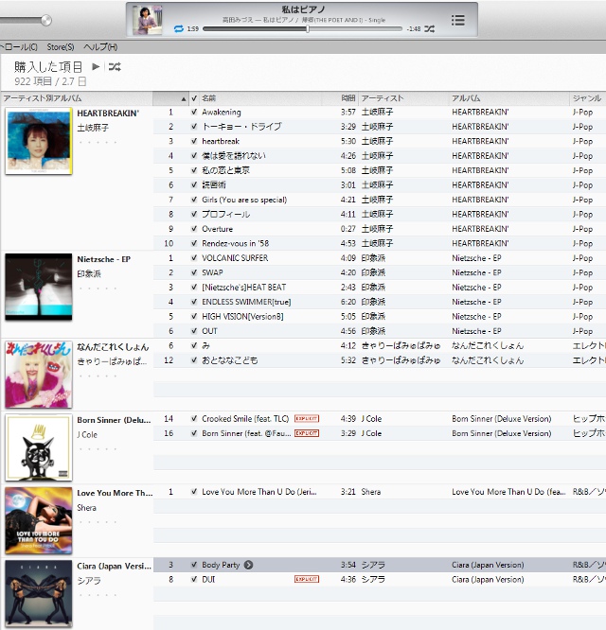Click the now playing album artwork
This screenshot has height=630, width=606.
pyautogui.click(x=148, y=20)
